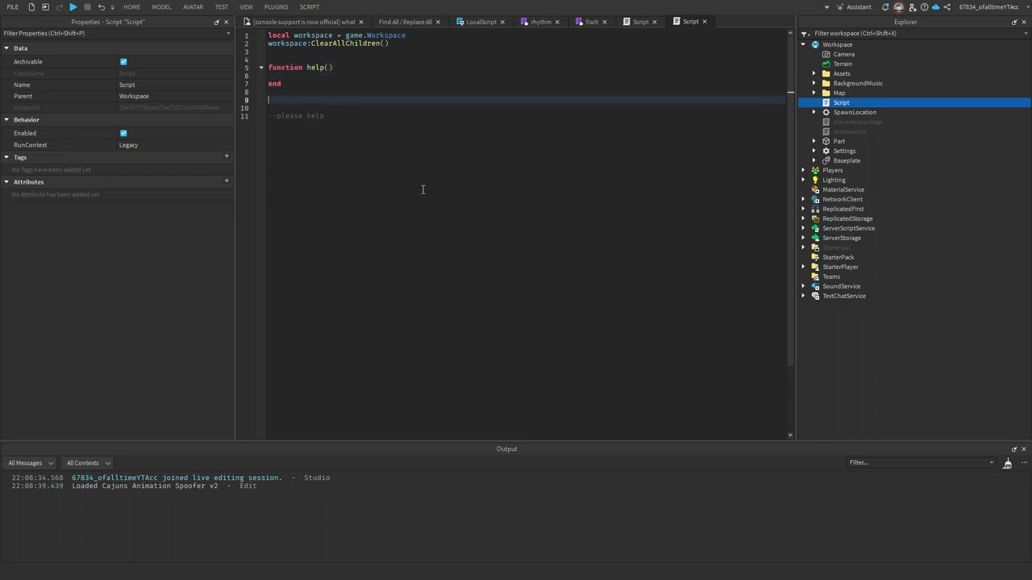Open the Share options icon

point(947,7)
